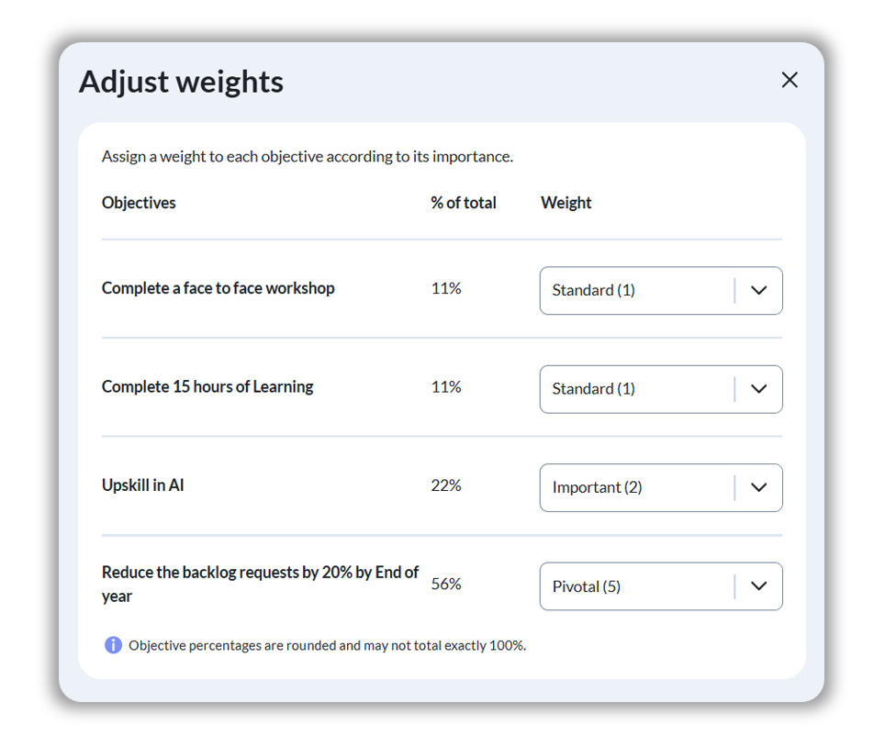Screen dimensions: 885x747
Task: Click the 'Weight' column header
Action: pyautogui.click(x=566, y=203)
